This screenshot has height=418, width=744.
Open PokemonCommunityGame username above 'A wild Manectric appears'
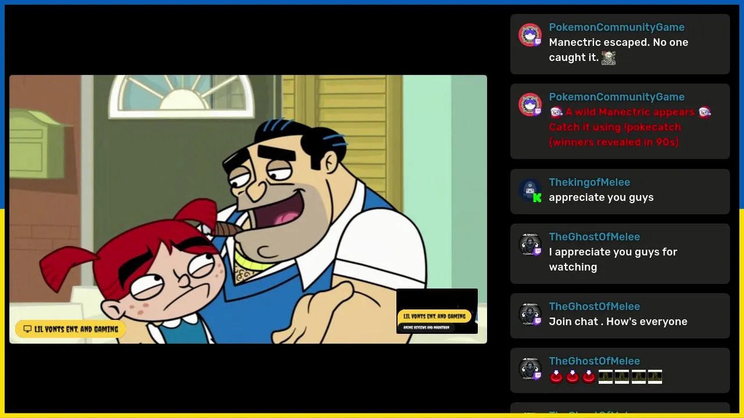[617, 97]
